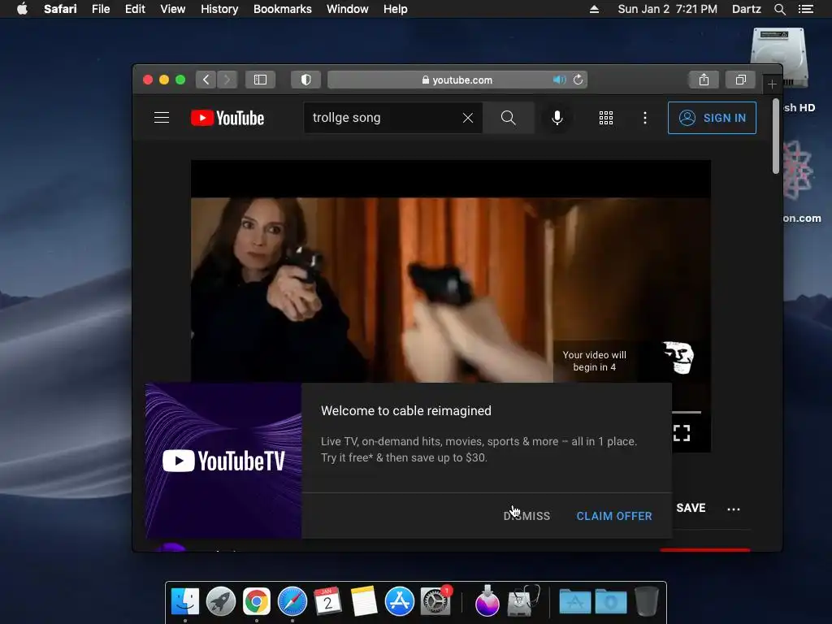Open YouTube settings three-dot menu
Screen dimensions: 832x624
click(x=645, y=118)
